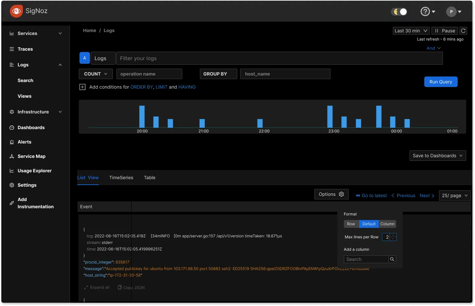Open Alerts in the sidebar
This screenshot has height=306, width=475.
[x=24, y=142]
